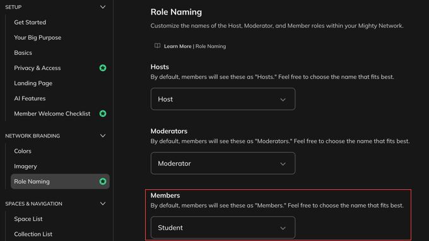This screenshot has width=429, height=241.
Task: Open Landing Page settings
Action: 33,83
